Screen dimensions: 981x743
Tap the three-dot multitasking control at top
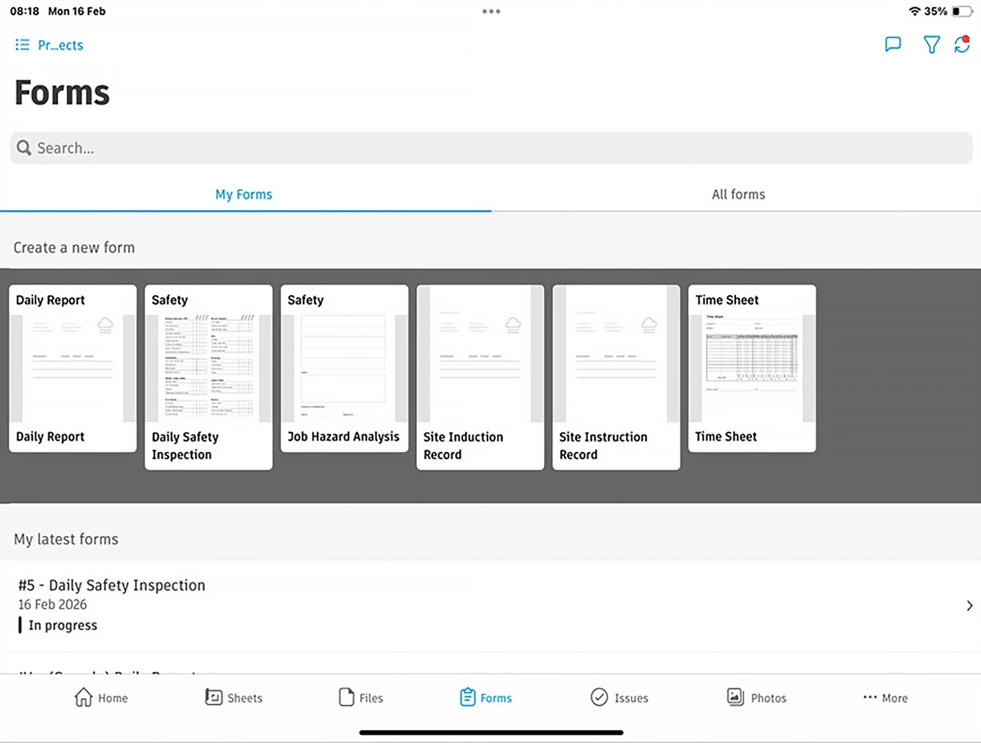491,11
